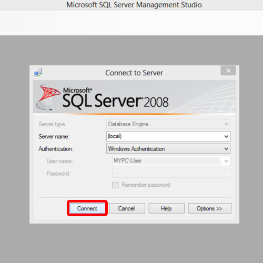This screenshot has height=263, width=263.
Task: Click the Database Engine combo box text
Action: click(x=128, y=124)
